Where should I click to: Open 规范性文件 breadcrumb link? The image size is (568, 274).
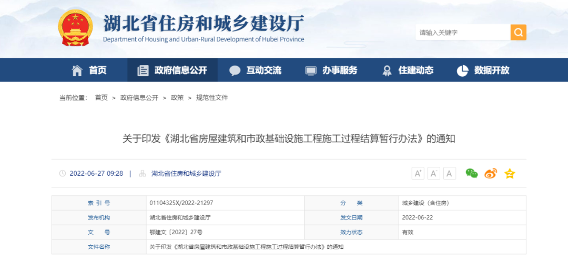pos(212,98)
